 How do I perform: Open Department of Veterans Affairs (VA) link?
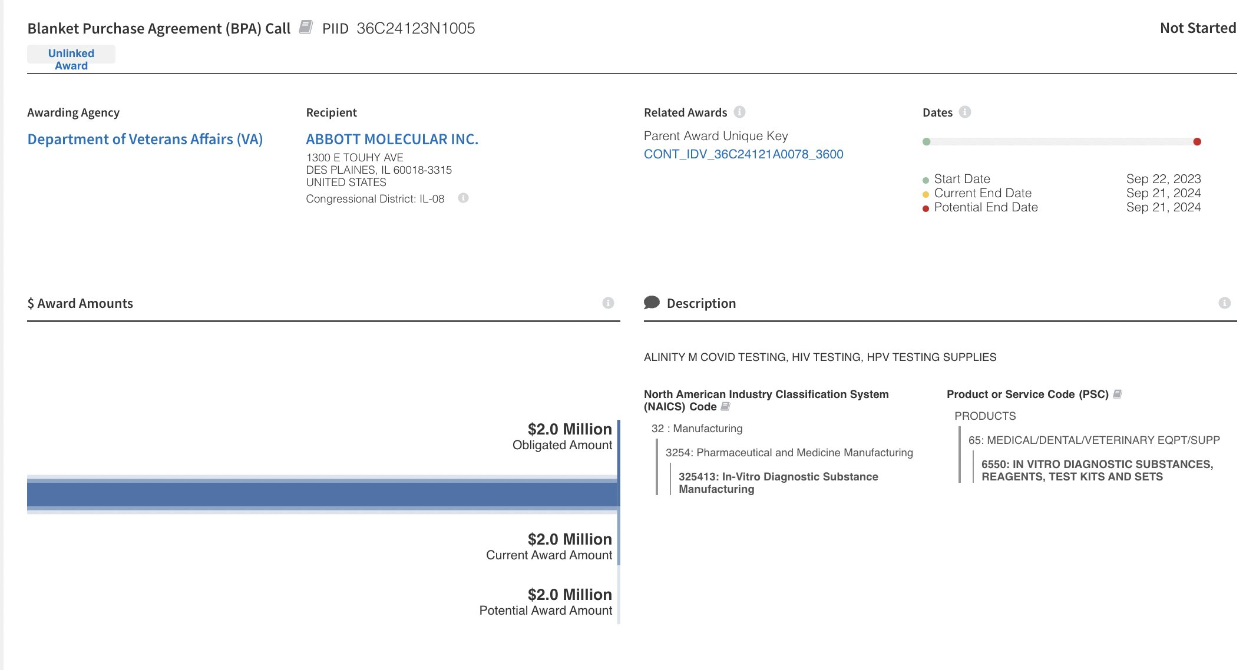145,139
